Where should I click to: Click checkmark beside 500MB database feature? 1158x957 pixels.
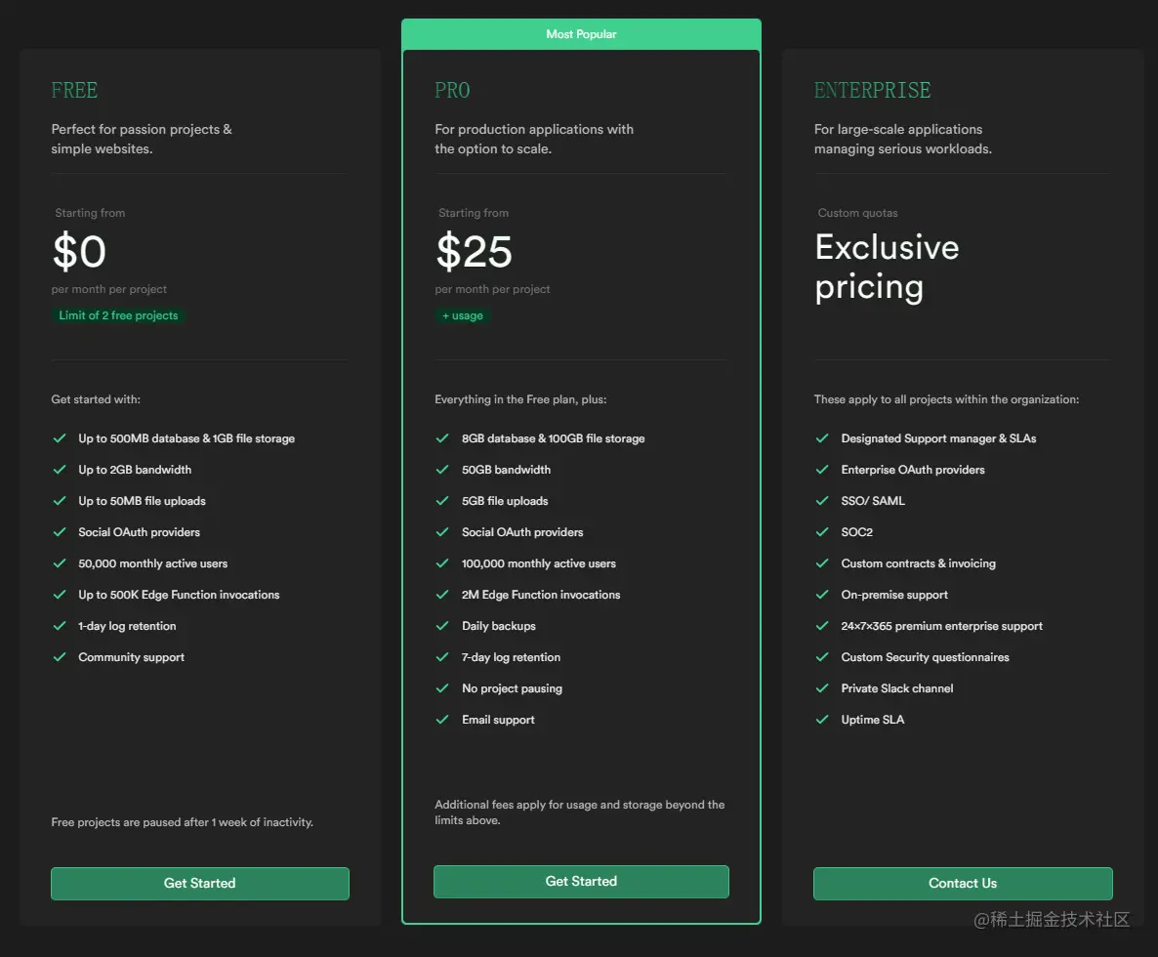coord(60,438)
